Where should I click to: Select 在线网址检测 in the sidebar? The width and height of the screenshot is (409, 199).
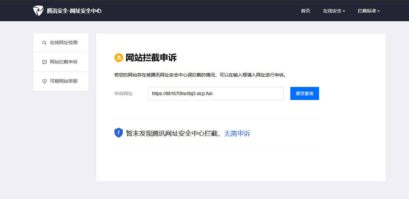coord(61,42)
